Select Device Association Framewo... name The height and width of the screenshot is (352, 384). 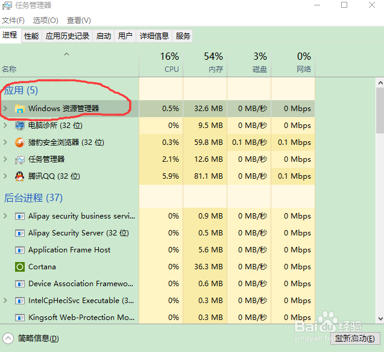tap(81, 284)
